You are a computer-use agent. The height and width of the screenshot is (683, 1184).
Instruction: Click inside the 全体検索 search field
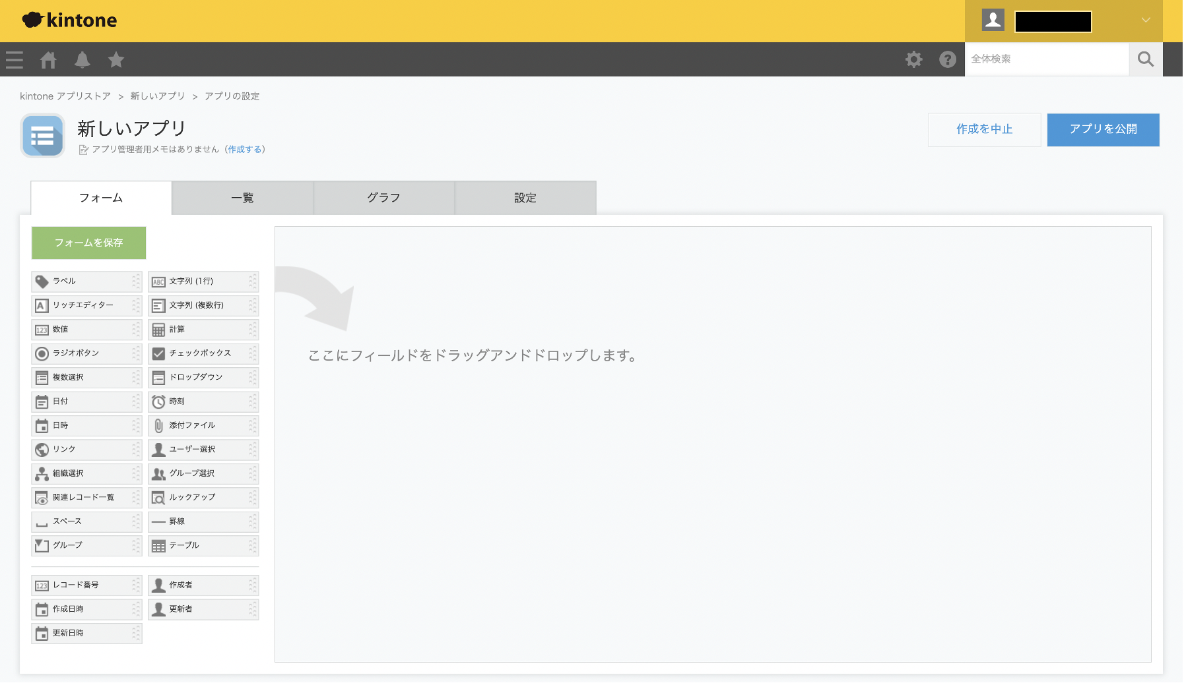(x=1043, y=59)
